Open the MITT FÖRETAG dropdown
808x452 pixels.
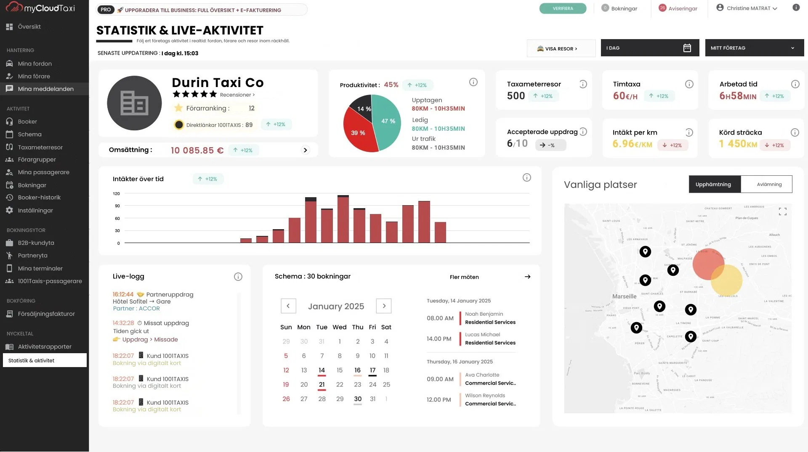click(x=755, y=48)
